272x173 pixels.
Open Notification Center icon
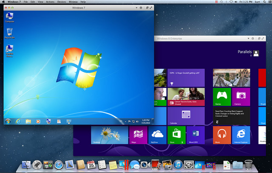point(270,2)
